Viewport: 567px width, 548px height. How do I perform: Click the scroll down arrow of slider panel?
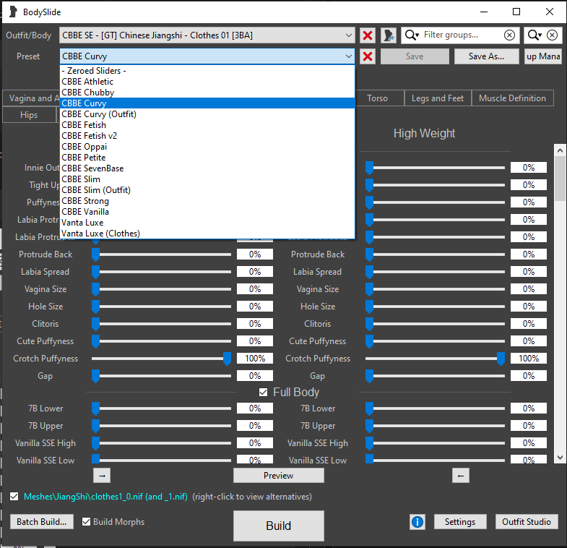(560, 458)
